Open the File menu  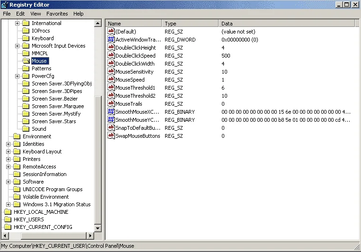(7, 14)
